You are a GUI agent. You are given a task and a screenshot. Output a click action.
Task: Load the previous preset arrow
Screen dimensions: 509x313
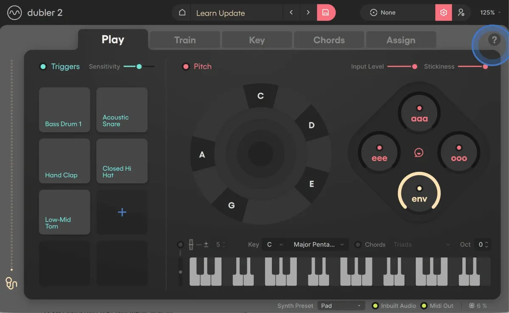click(x=291, y=13)
